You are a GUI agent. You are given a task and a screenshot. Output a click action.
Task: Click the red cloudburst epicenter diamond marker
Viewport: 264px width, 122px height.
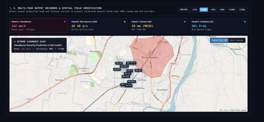click(x=151, y=54)
